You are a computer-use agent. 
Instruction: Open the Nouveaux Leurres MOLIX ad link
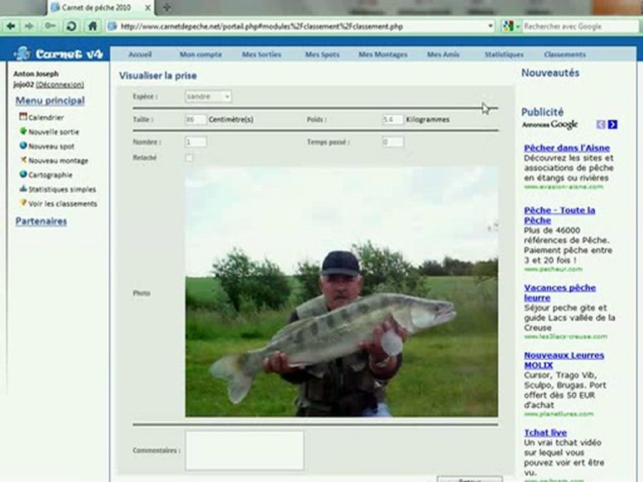(564, 360)
